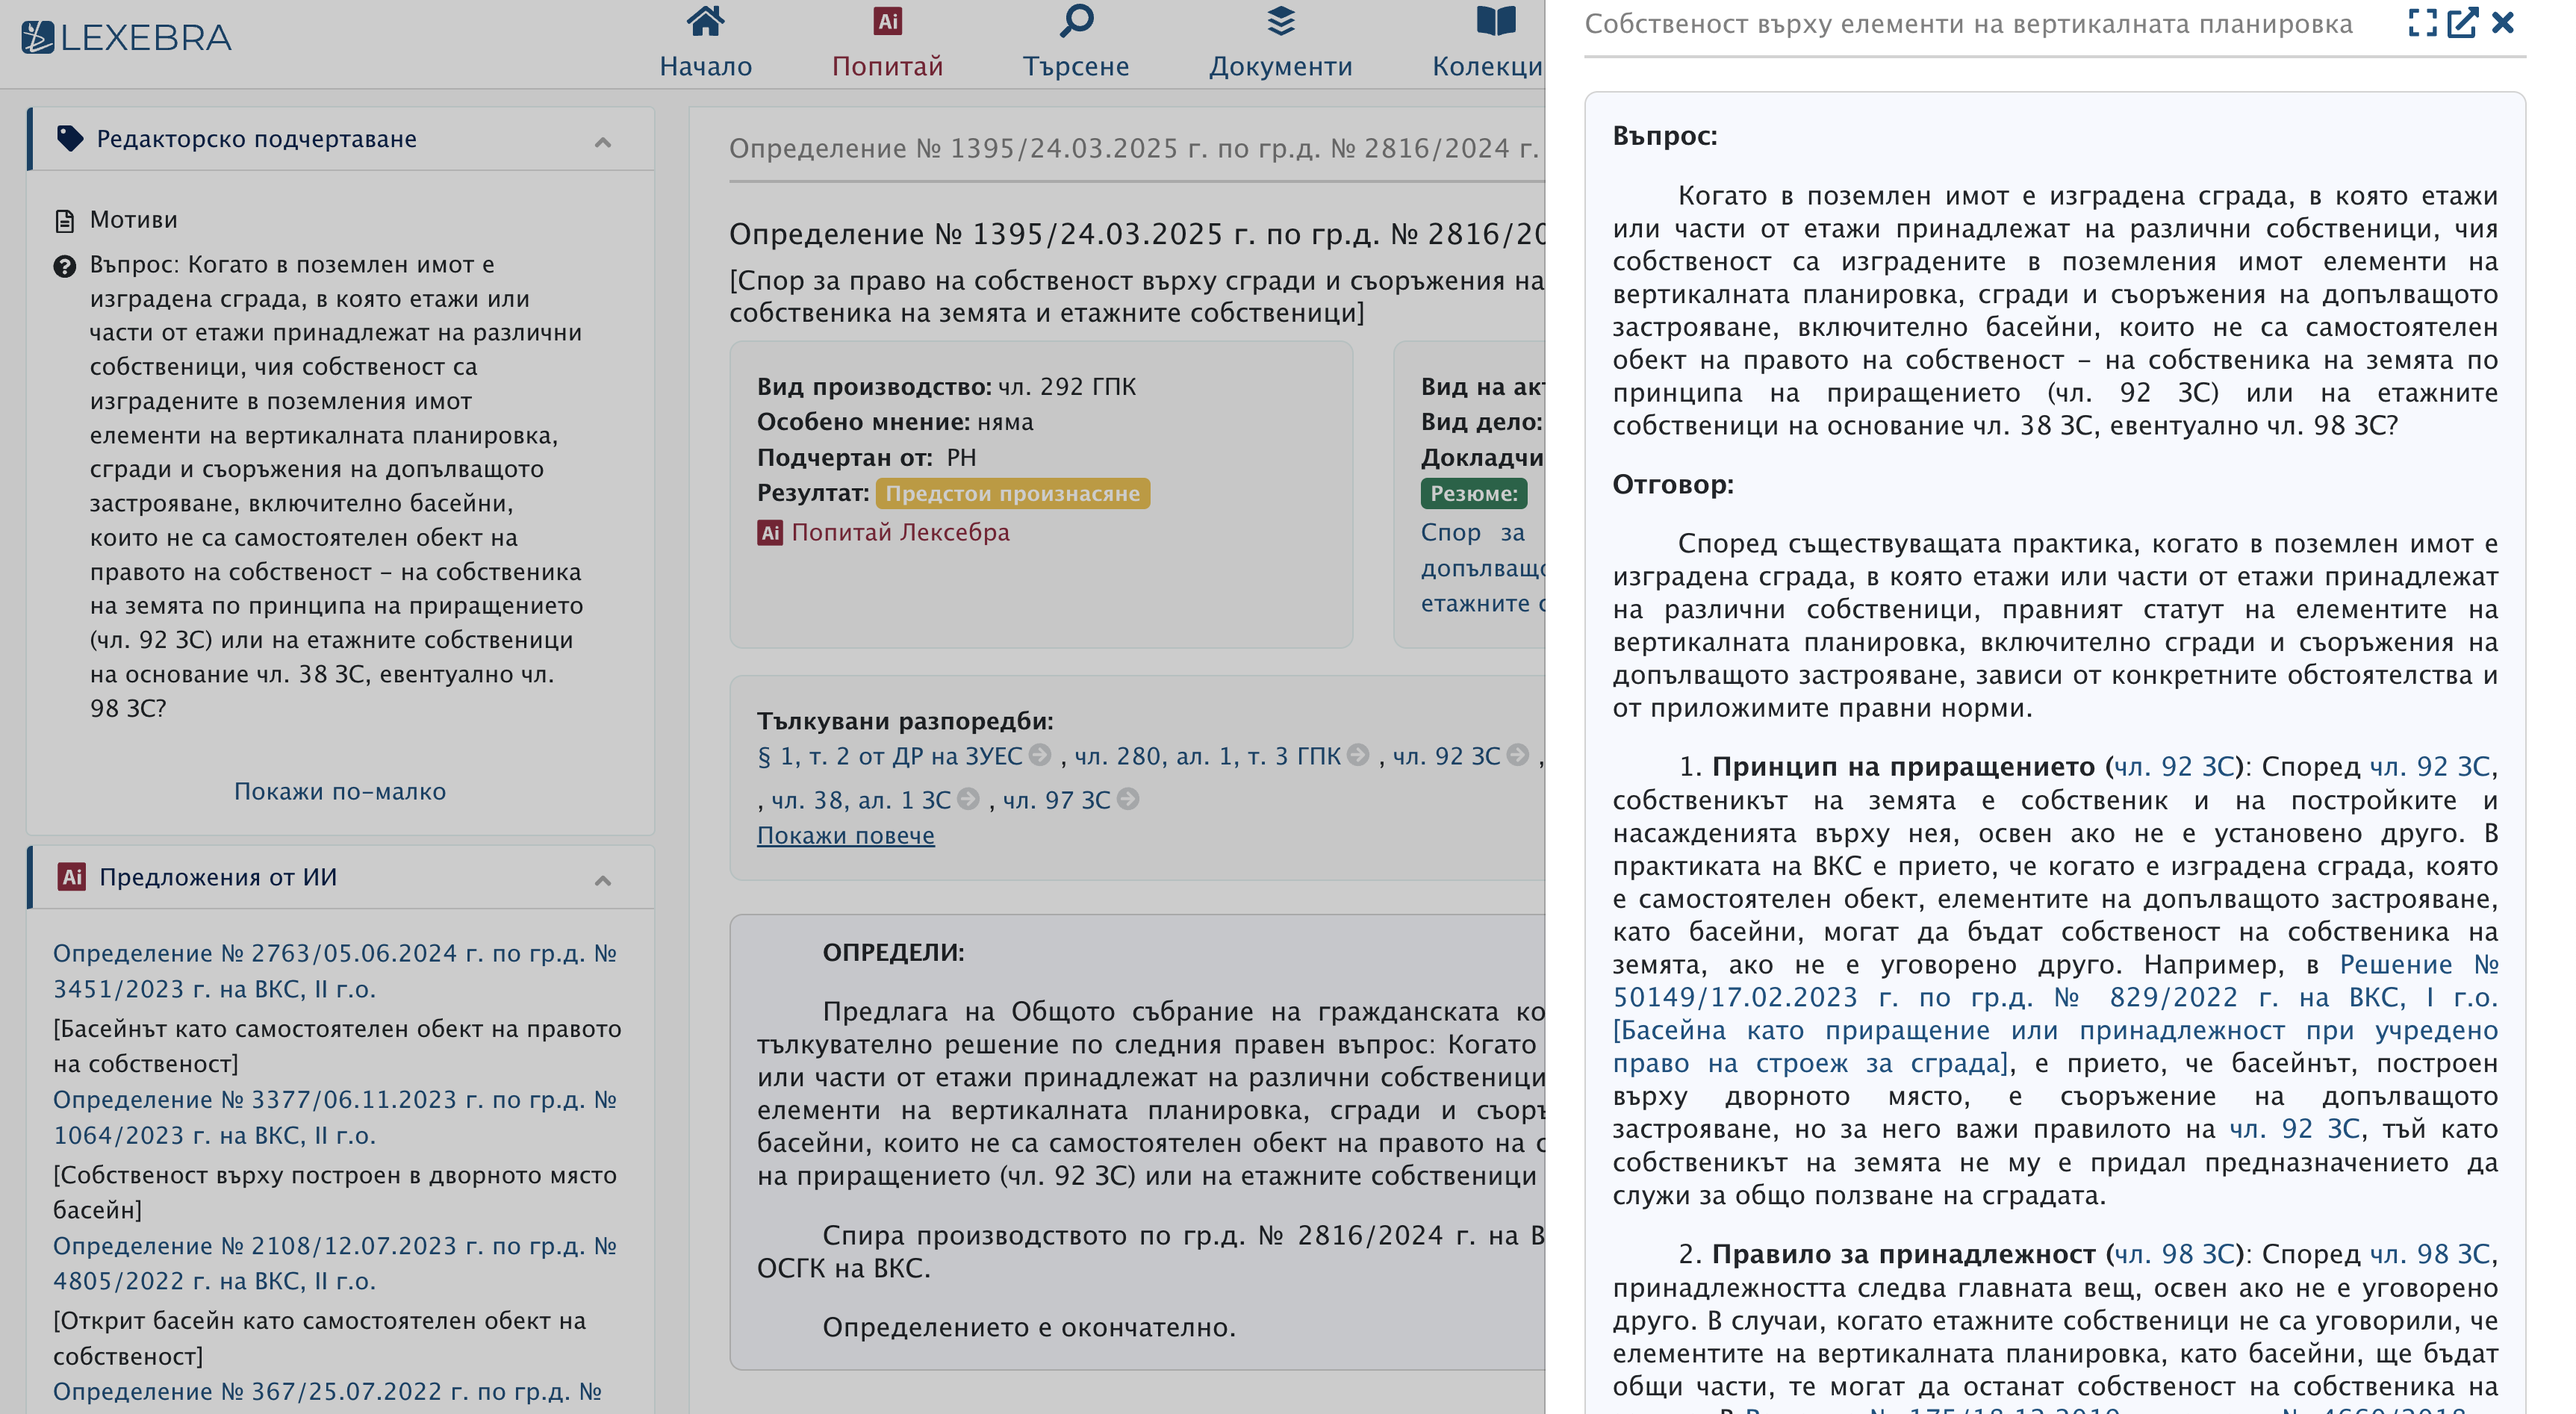Viewport: 2576px width, 1414px height.
Task: Collapse the Предложения от ИИ section
Action: (602, 880)
